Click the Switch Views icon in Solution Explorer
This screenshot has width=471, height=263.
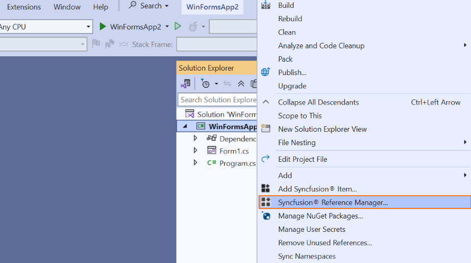click(185, 83)
